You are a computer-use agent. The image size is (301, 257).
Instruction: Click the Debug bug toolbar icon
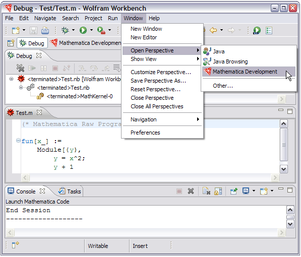(65, 30)
